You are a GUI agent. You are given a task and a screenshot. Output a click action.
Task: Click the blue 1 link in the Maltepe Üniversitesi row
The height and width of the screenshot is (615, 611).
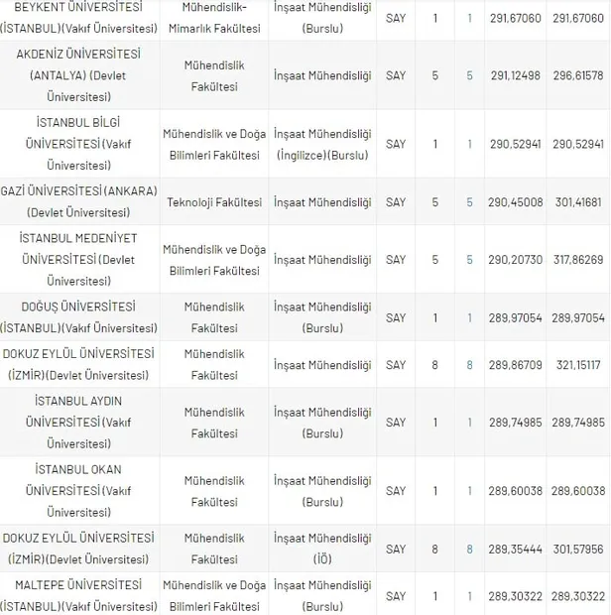point(470,596)
